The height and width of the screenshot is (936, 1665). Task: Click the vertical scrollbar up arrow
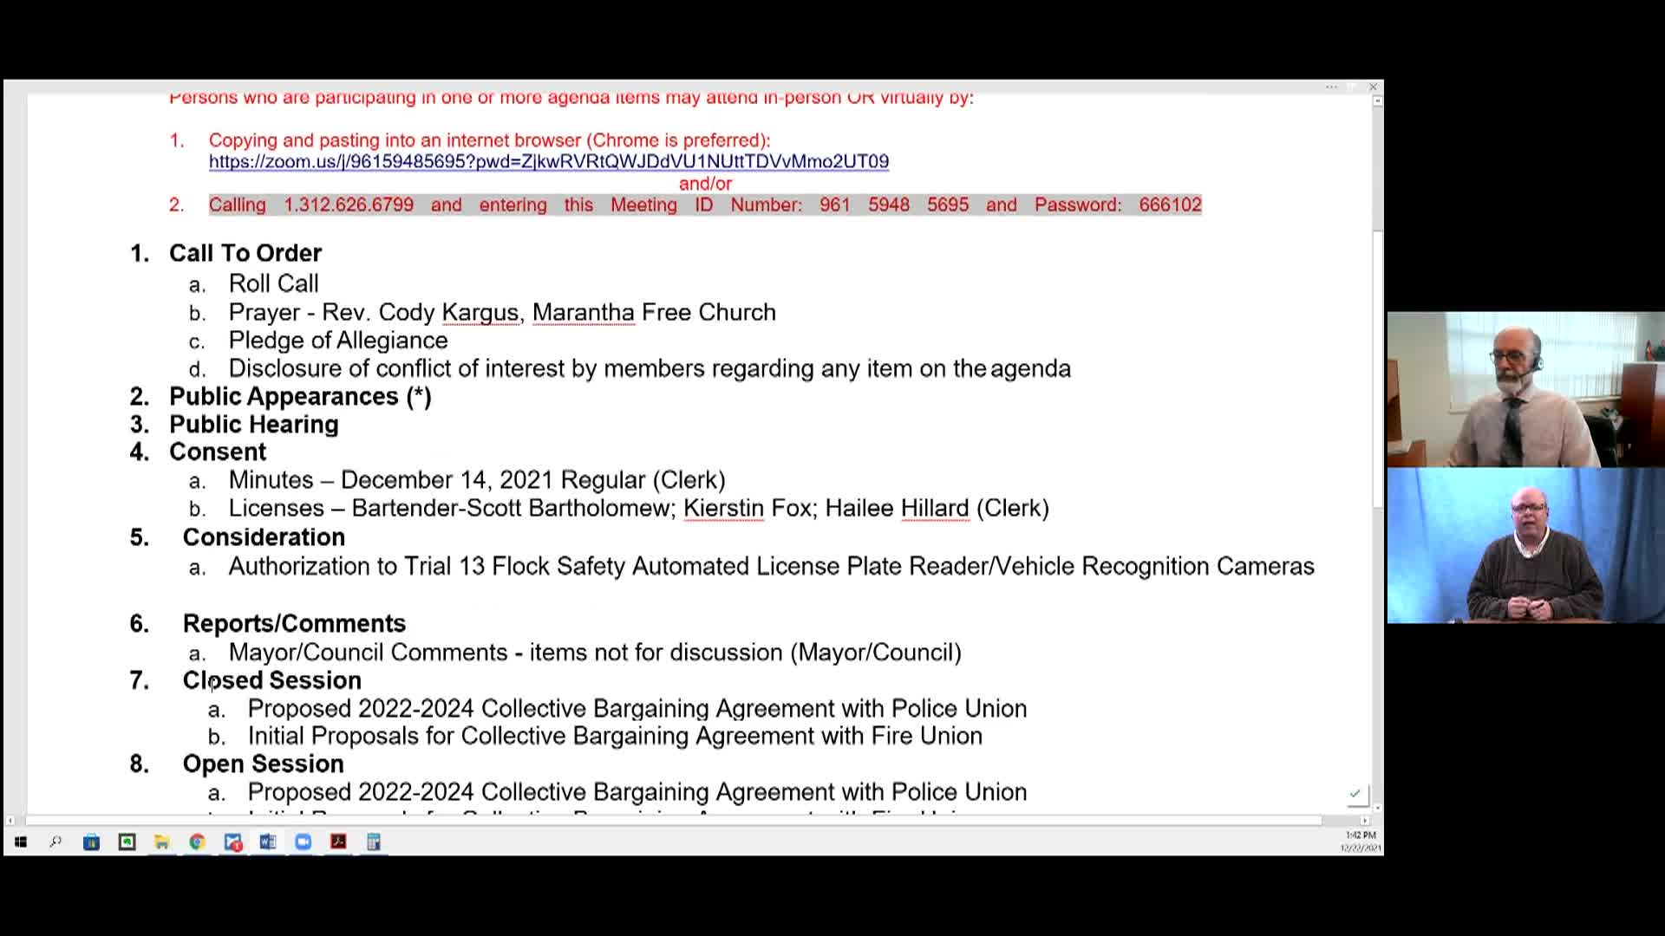1377,101
